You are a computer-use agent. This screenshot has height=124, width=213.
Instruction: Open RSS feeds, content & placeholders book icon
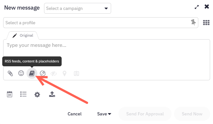32,73
